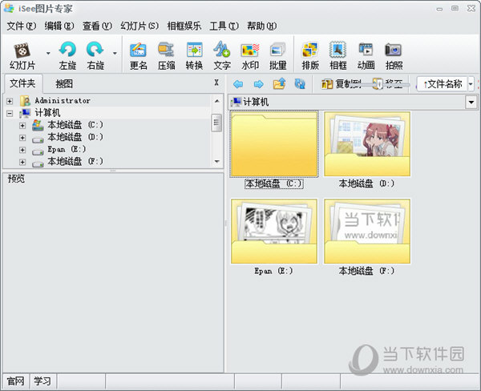The width and height of the screenshot is (481, 391).
Task: Select the Epan (E:) folder thumbnail
Action: click(274, 232)
